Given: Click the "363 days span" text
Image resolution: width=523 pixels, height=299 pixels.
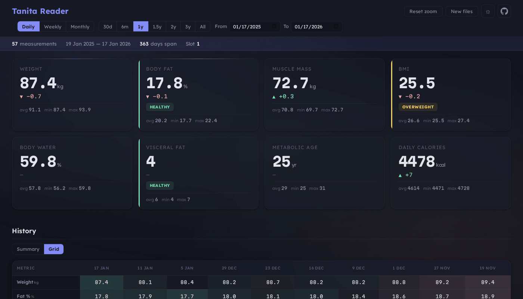Looking at the screenshot, I should coord(158,44).
